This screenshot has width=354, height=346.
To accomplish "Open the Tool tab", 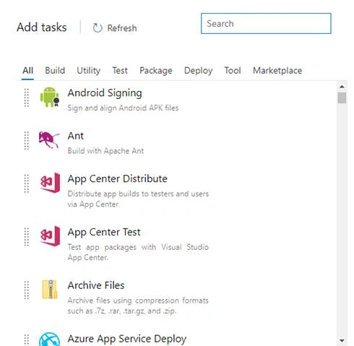I will (x=233, y=71).
